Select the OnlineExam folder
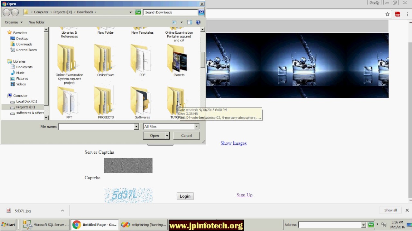Image resolution: width=412 pixels, height=231 pixels. click(106, 61)
